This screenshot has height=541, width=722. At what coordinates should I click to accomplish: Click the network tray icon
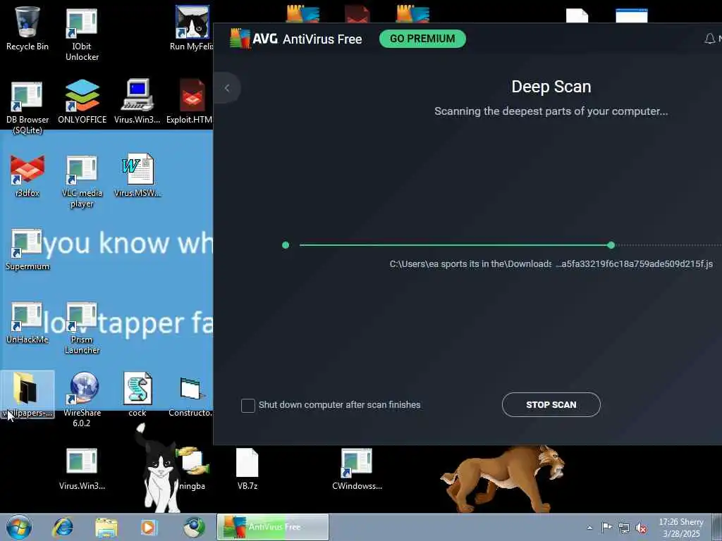tap(624, 527)
